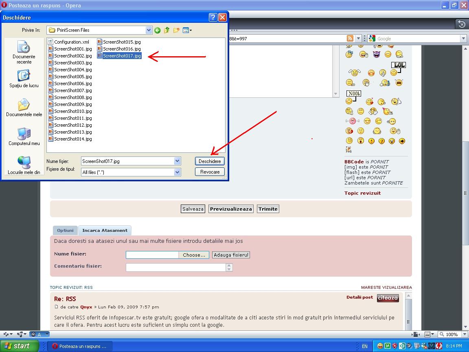Select Configuration.xml in file list
The height and width of the screenshot is (352, 469).
pos(71,42)
